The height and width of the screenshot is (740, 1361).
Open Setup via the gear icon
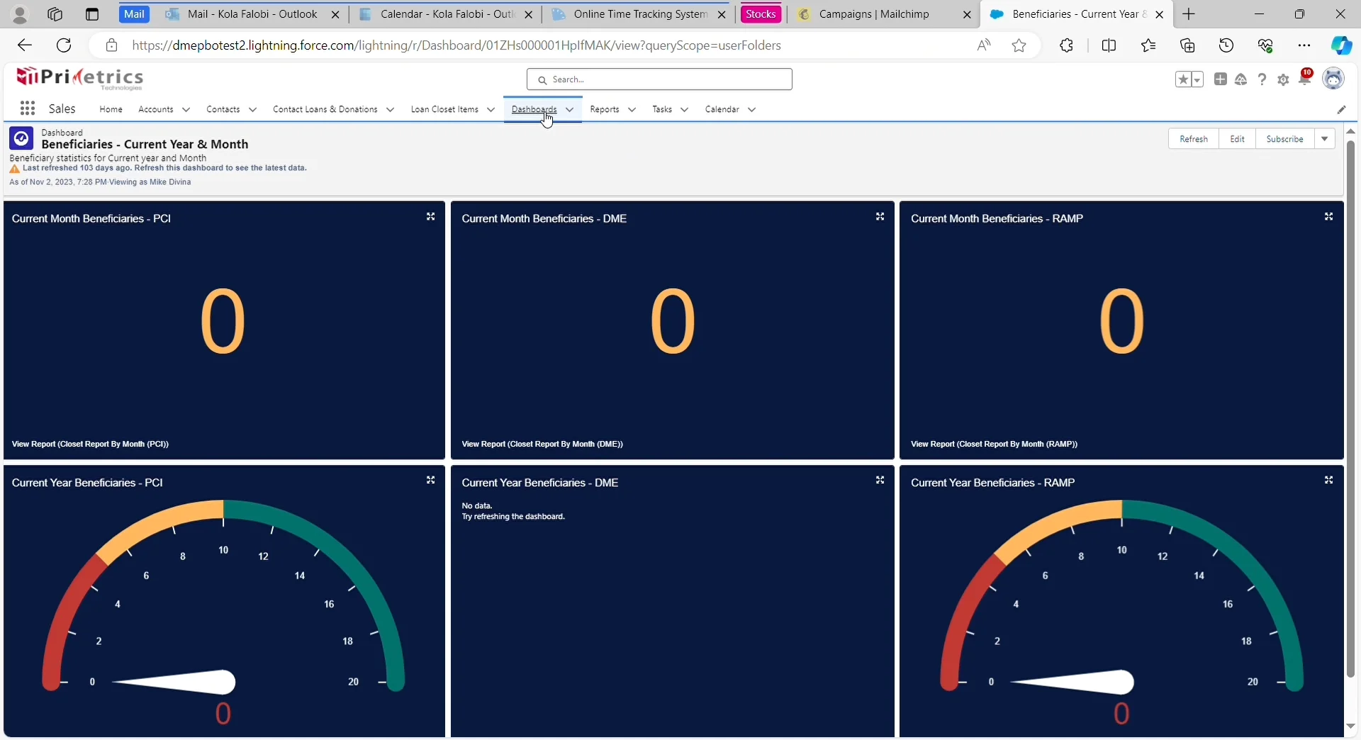1284,79
